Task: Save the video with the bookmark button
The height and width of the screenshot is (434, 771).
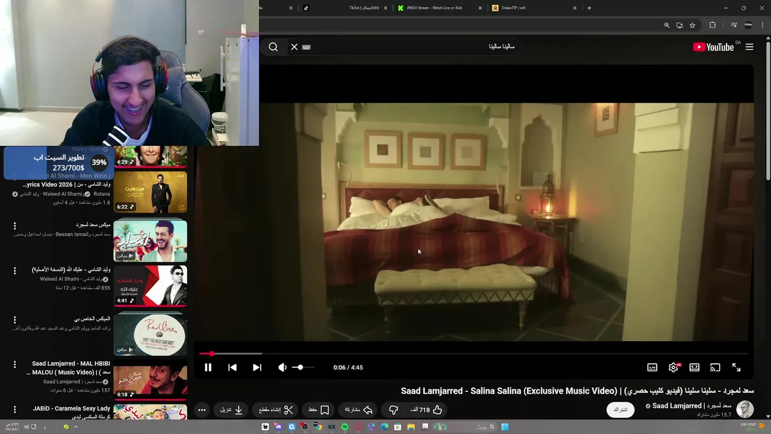Action: click(319, 410)
